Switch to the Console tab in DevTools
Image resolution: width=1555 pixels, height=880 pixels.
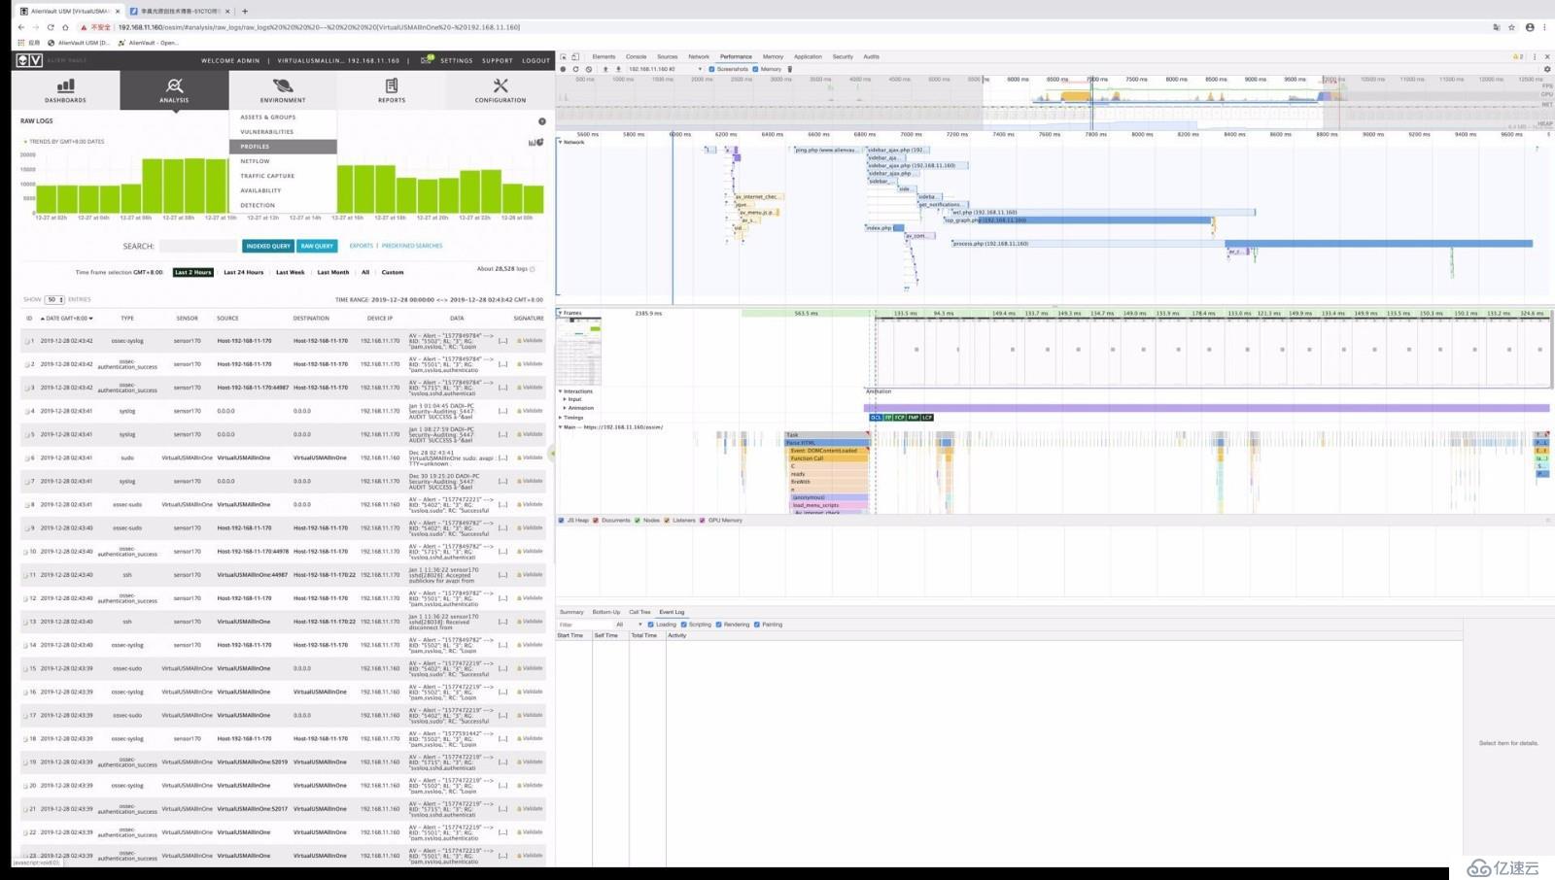(636, 56)
